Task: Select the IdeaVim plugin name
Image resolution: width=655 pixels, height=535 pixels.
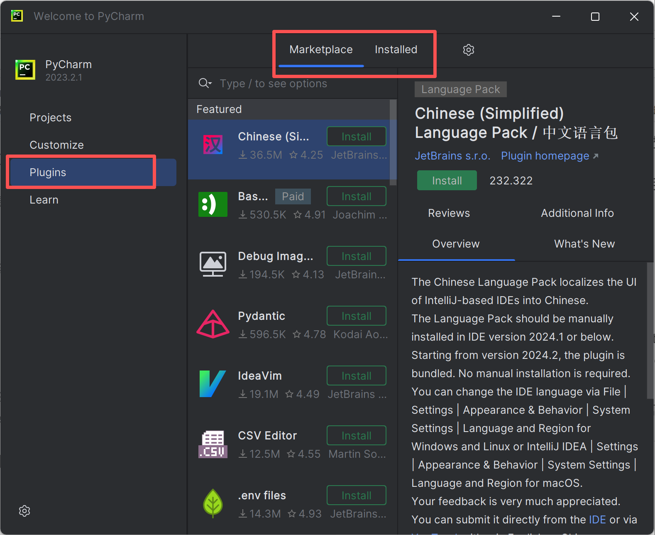Action: [x=260, y=376]
